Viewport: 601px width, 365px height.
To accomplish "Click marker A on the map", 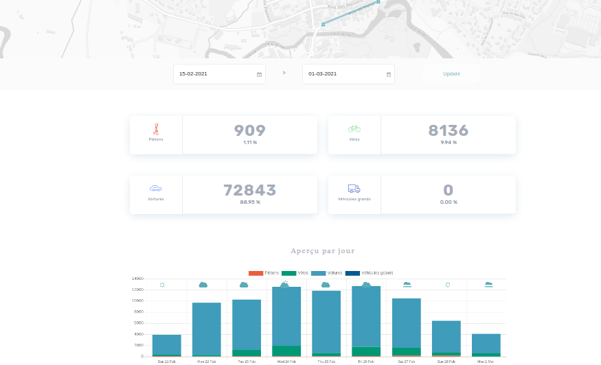I will coord(323,24).
